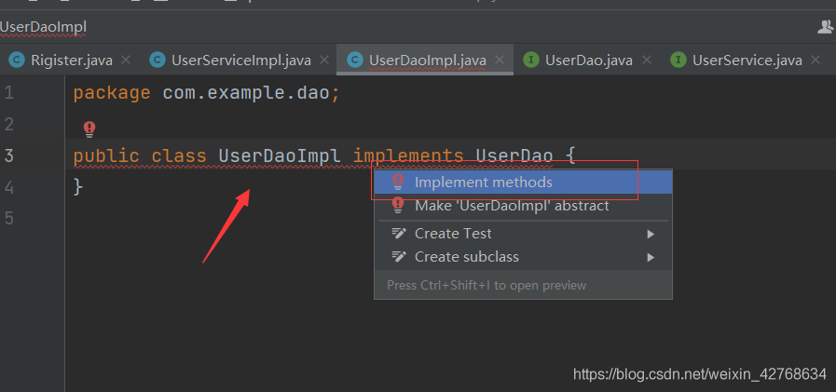836x392 pixels.
Task: Expand the Create subclass submenu arrow
Action: click(x=651, y=258)
